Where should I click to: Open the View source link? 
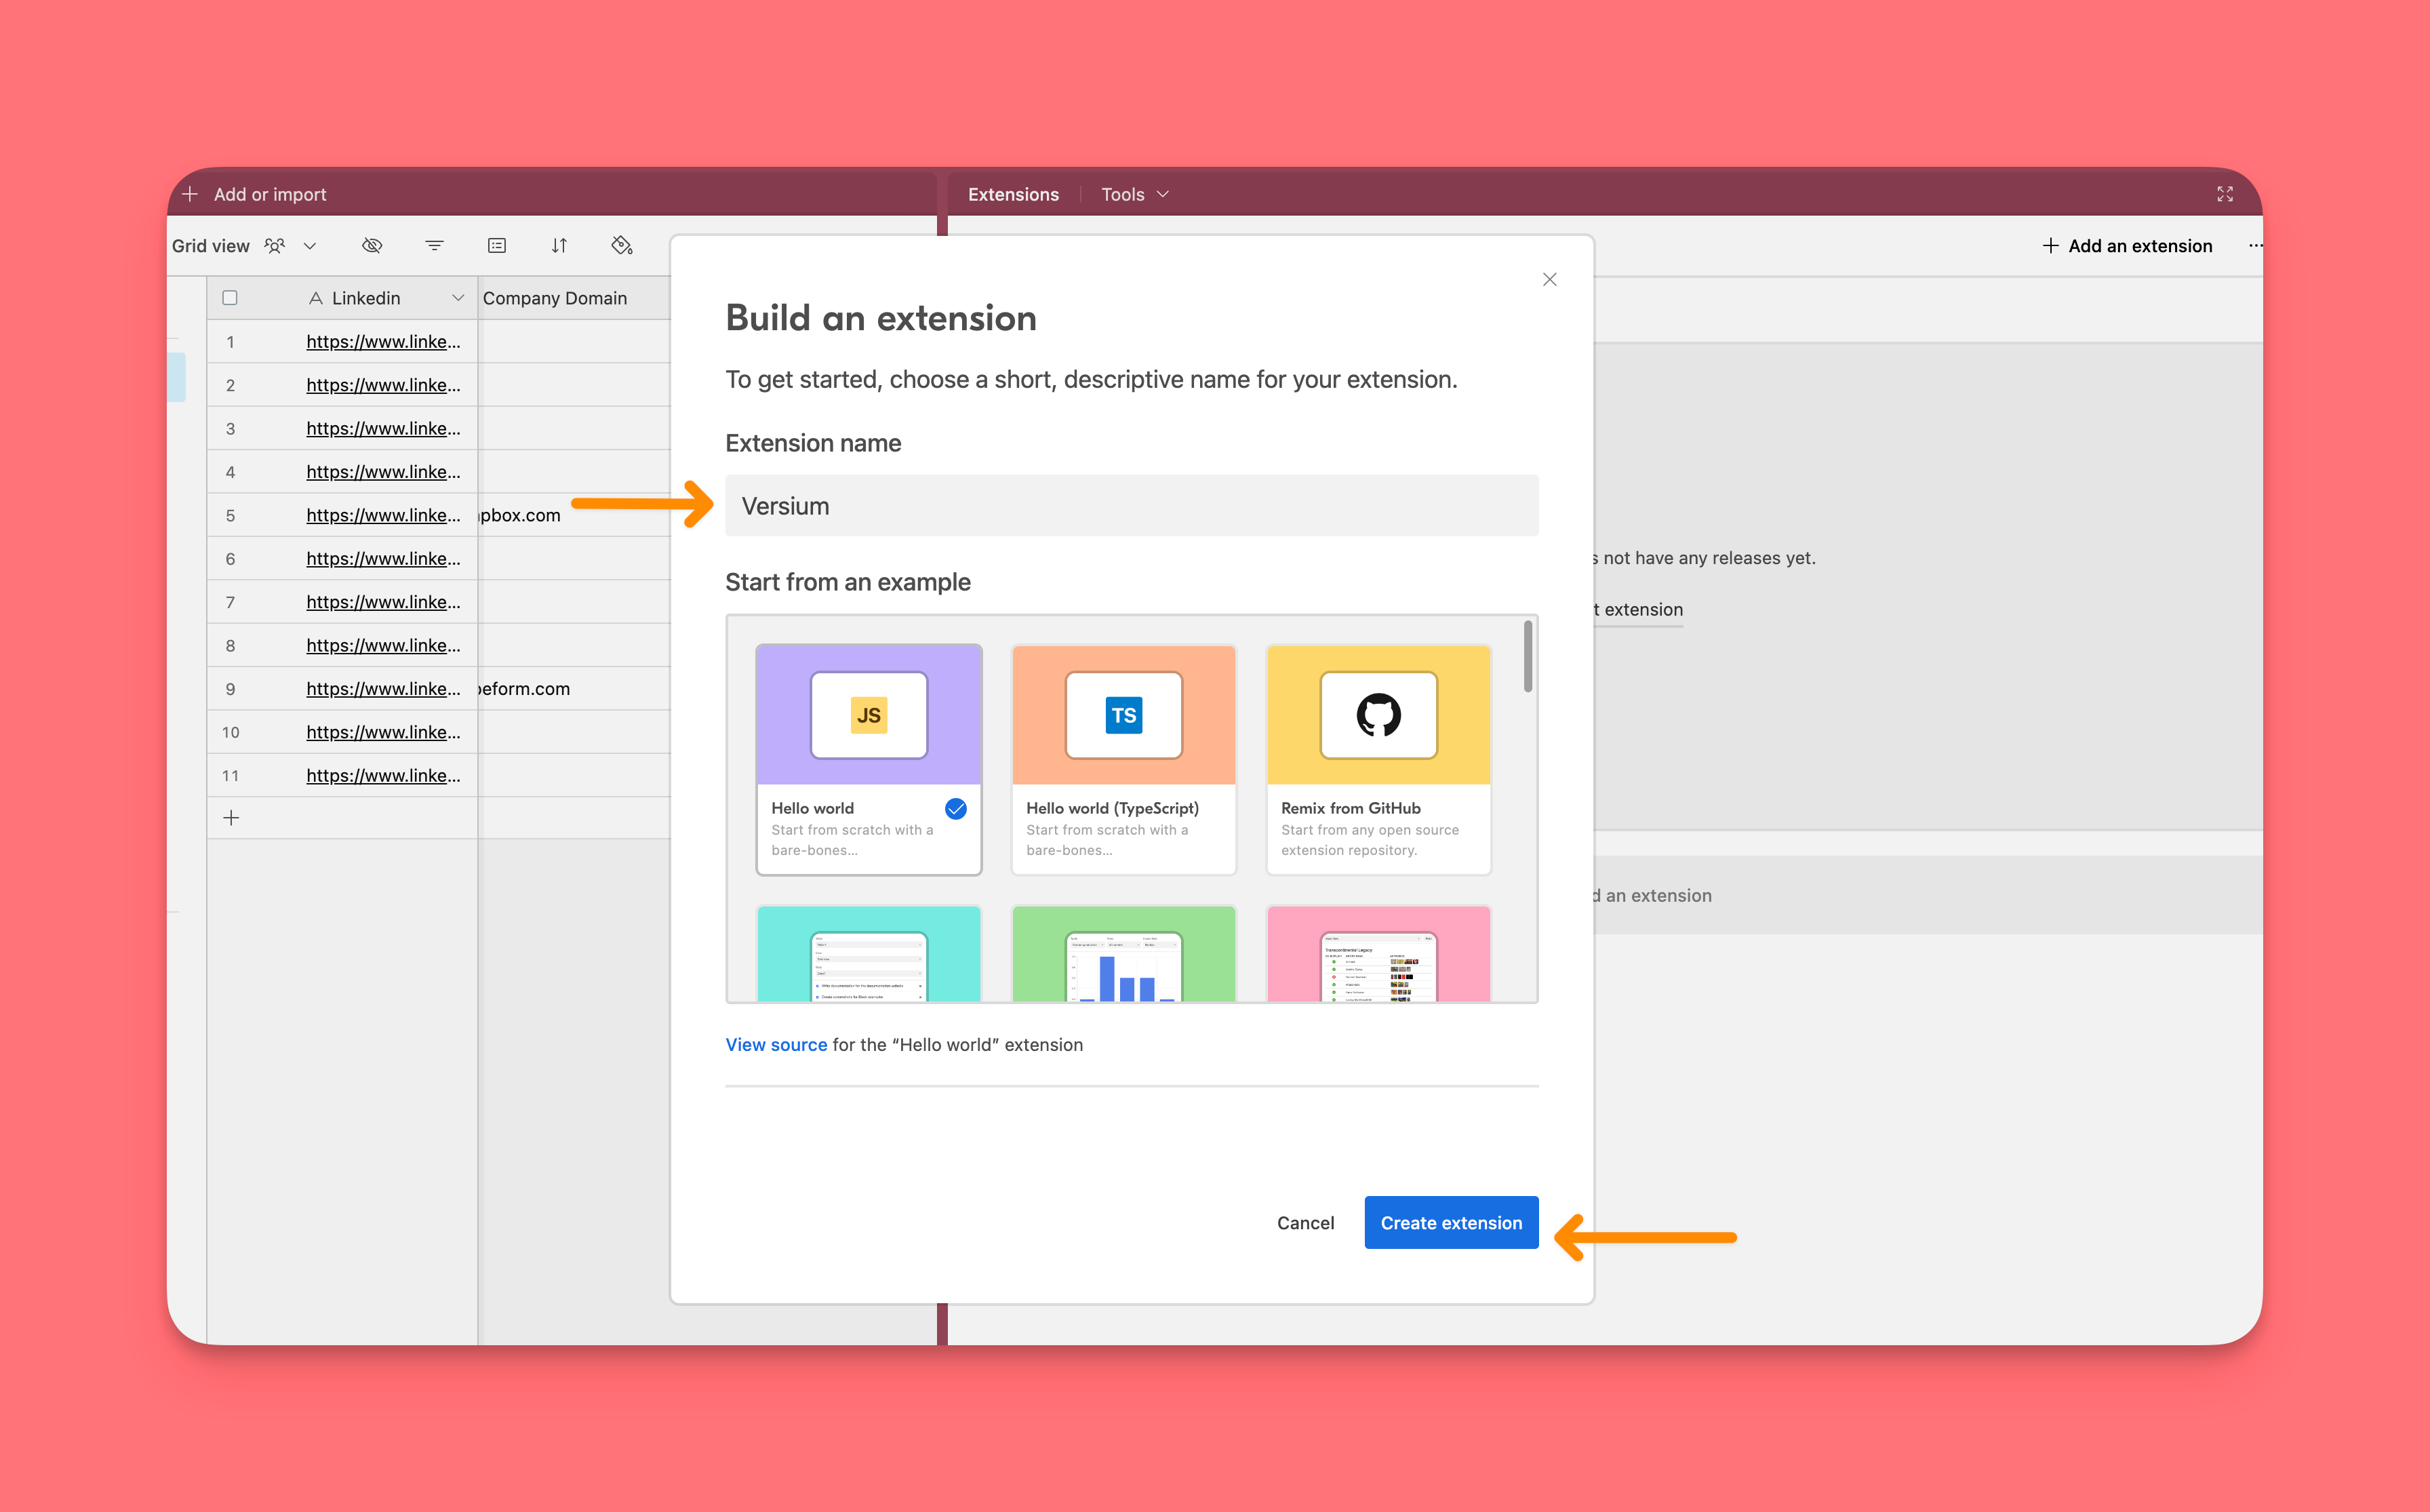tap(776, 1044)
